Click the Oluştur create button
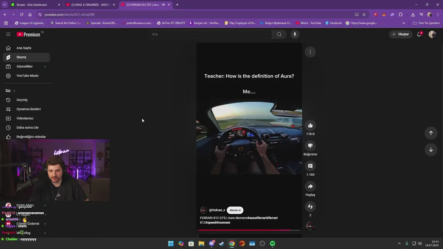Screen dimensions: 443x249 tap(400, 34)
